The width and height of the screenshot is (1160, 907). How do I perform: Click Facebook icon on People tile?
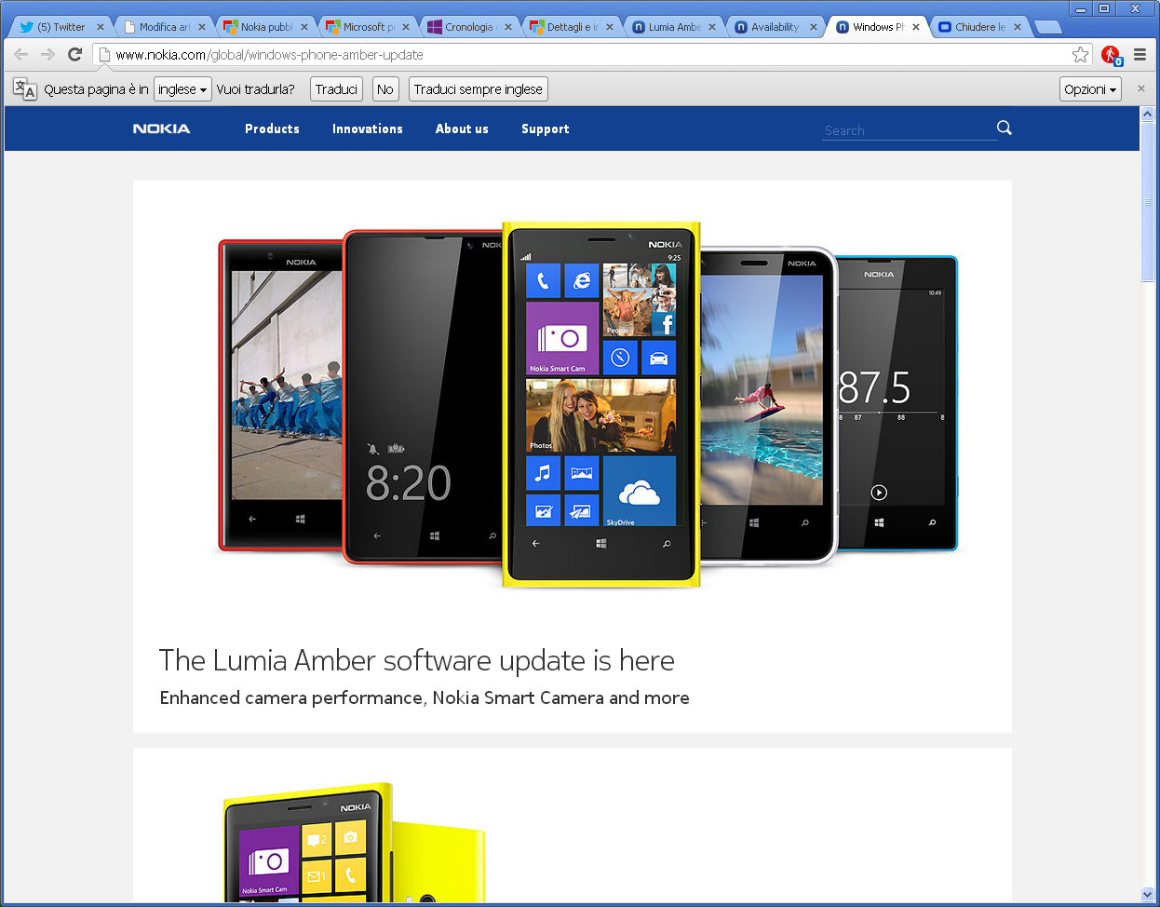pyautogui.click(x=664, y=324)
